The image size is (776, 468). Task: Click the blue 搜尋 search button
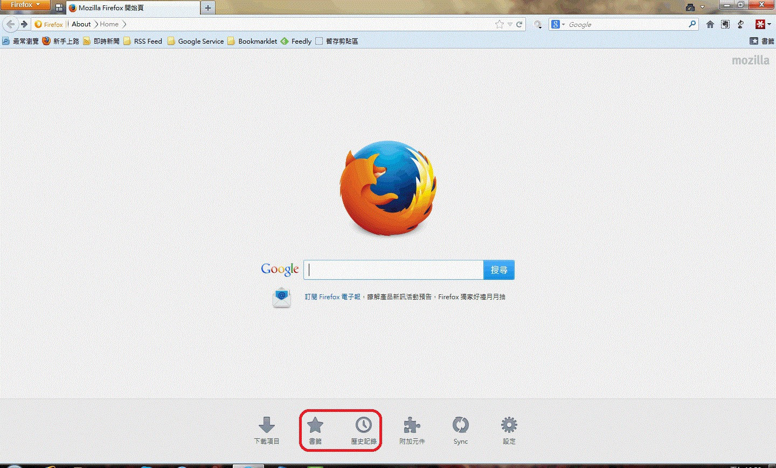pos(499,270)
